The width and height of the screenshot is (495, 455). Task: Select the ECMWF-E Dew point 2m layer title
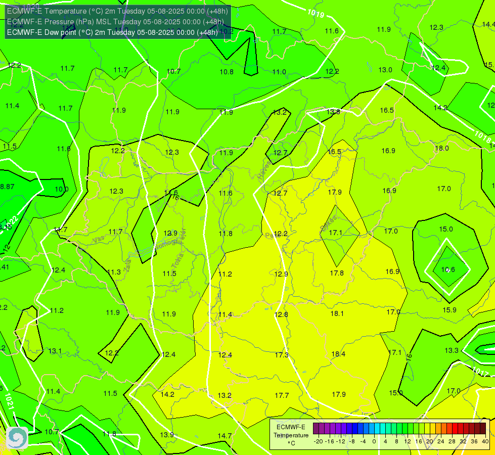(x=112, y=32)
